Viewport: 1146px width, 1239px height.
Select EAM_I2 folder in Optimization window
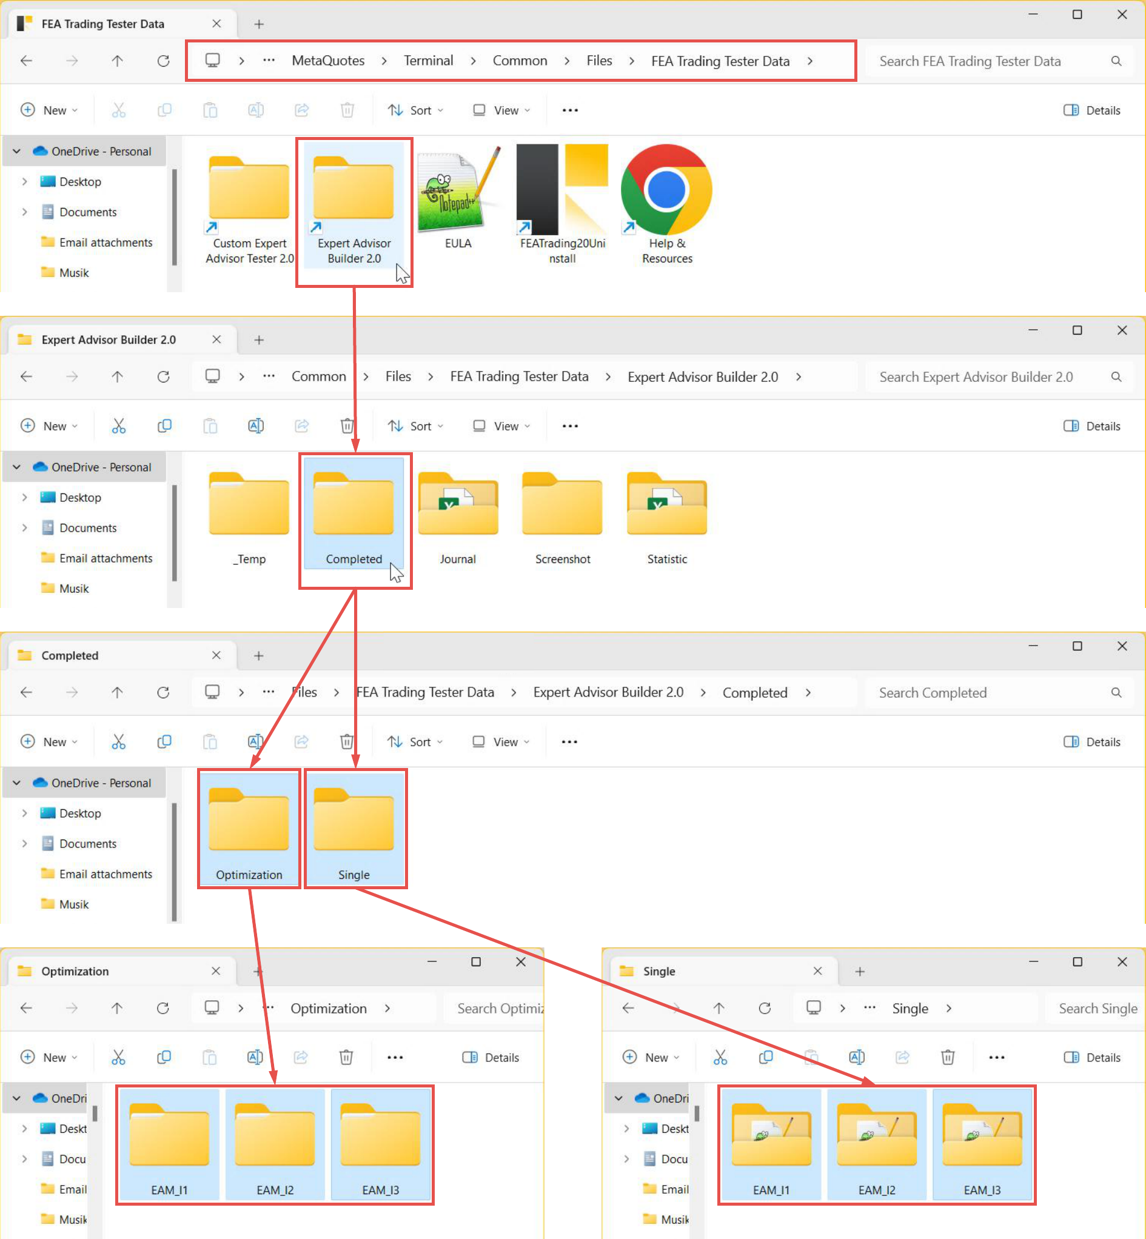pos(275,1146)
